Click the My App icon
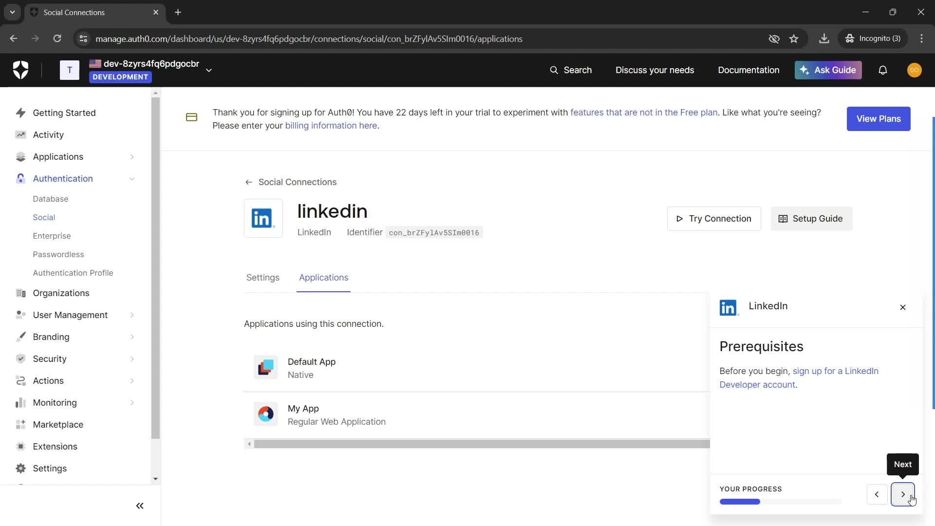The image size is (935, 526). point(265,414)
